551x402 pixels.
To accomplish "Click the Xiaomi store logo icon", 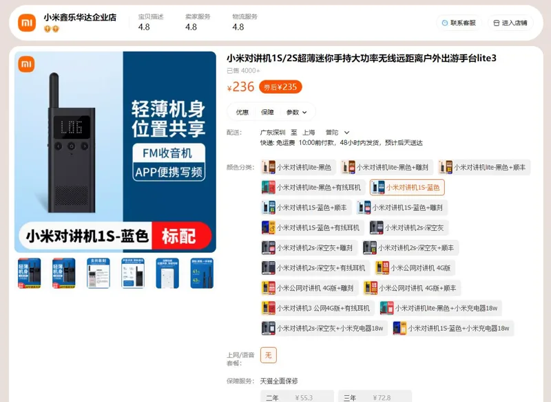I will [27, 23].
